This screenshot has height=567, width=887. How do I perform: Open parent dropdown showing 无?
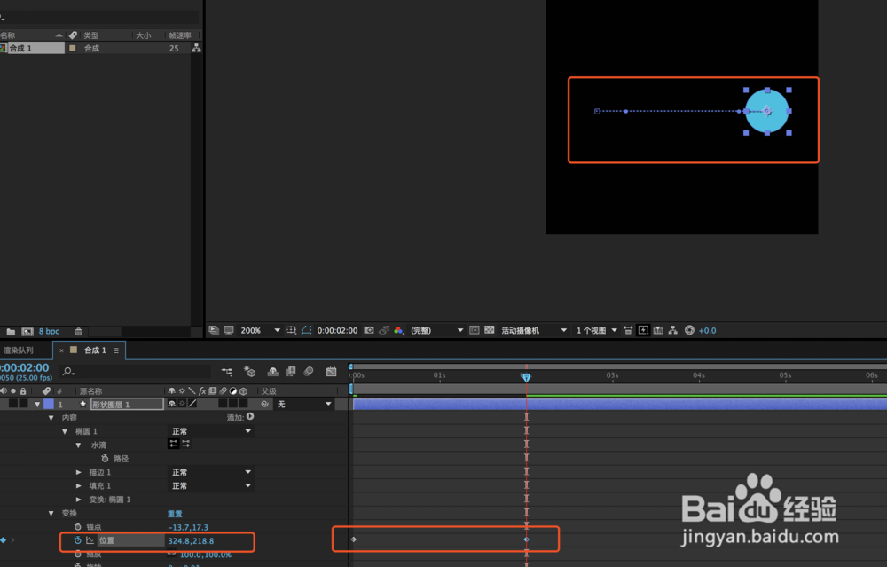303,404
